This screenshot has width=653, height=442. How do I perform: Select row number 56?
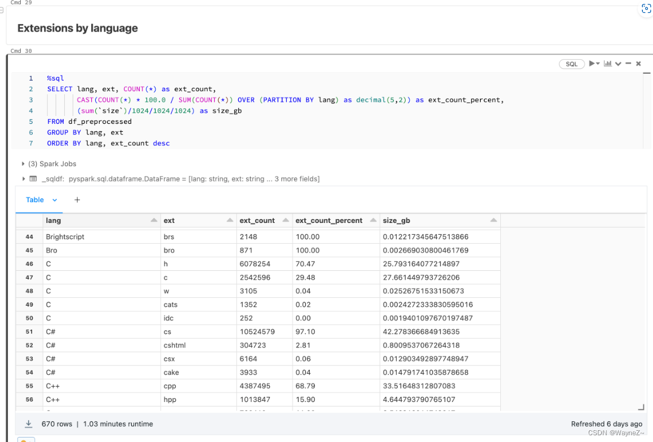point(29,400)
